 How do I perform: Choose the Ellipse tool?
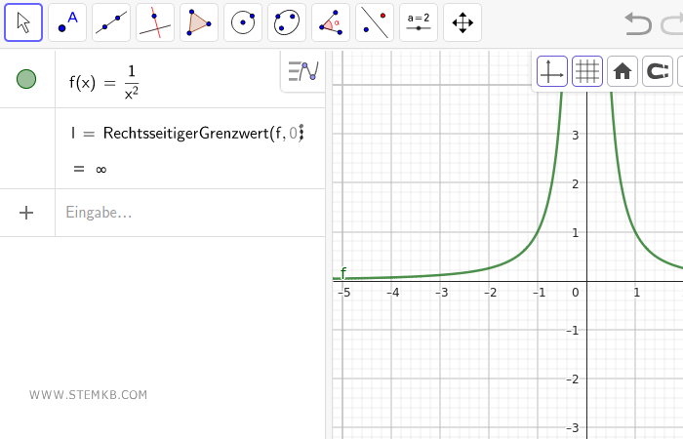287,22
